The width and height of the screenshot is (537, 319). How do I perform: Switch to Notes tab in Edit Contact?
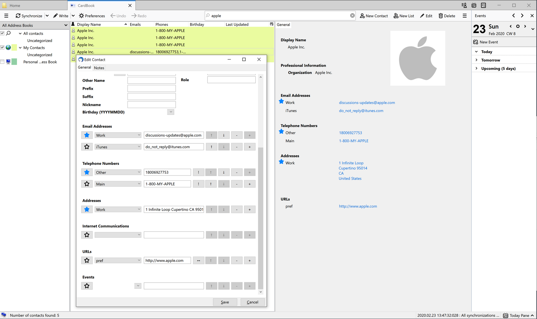pos(99,68)
